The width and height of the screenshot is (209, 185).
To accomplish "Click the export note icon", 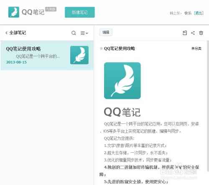I will [x=185, y=33].
